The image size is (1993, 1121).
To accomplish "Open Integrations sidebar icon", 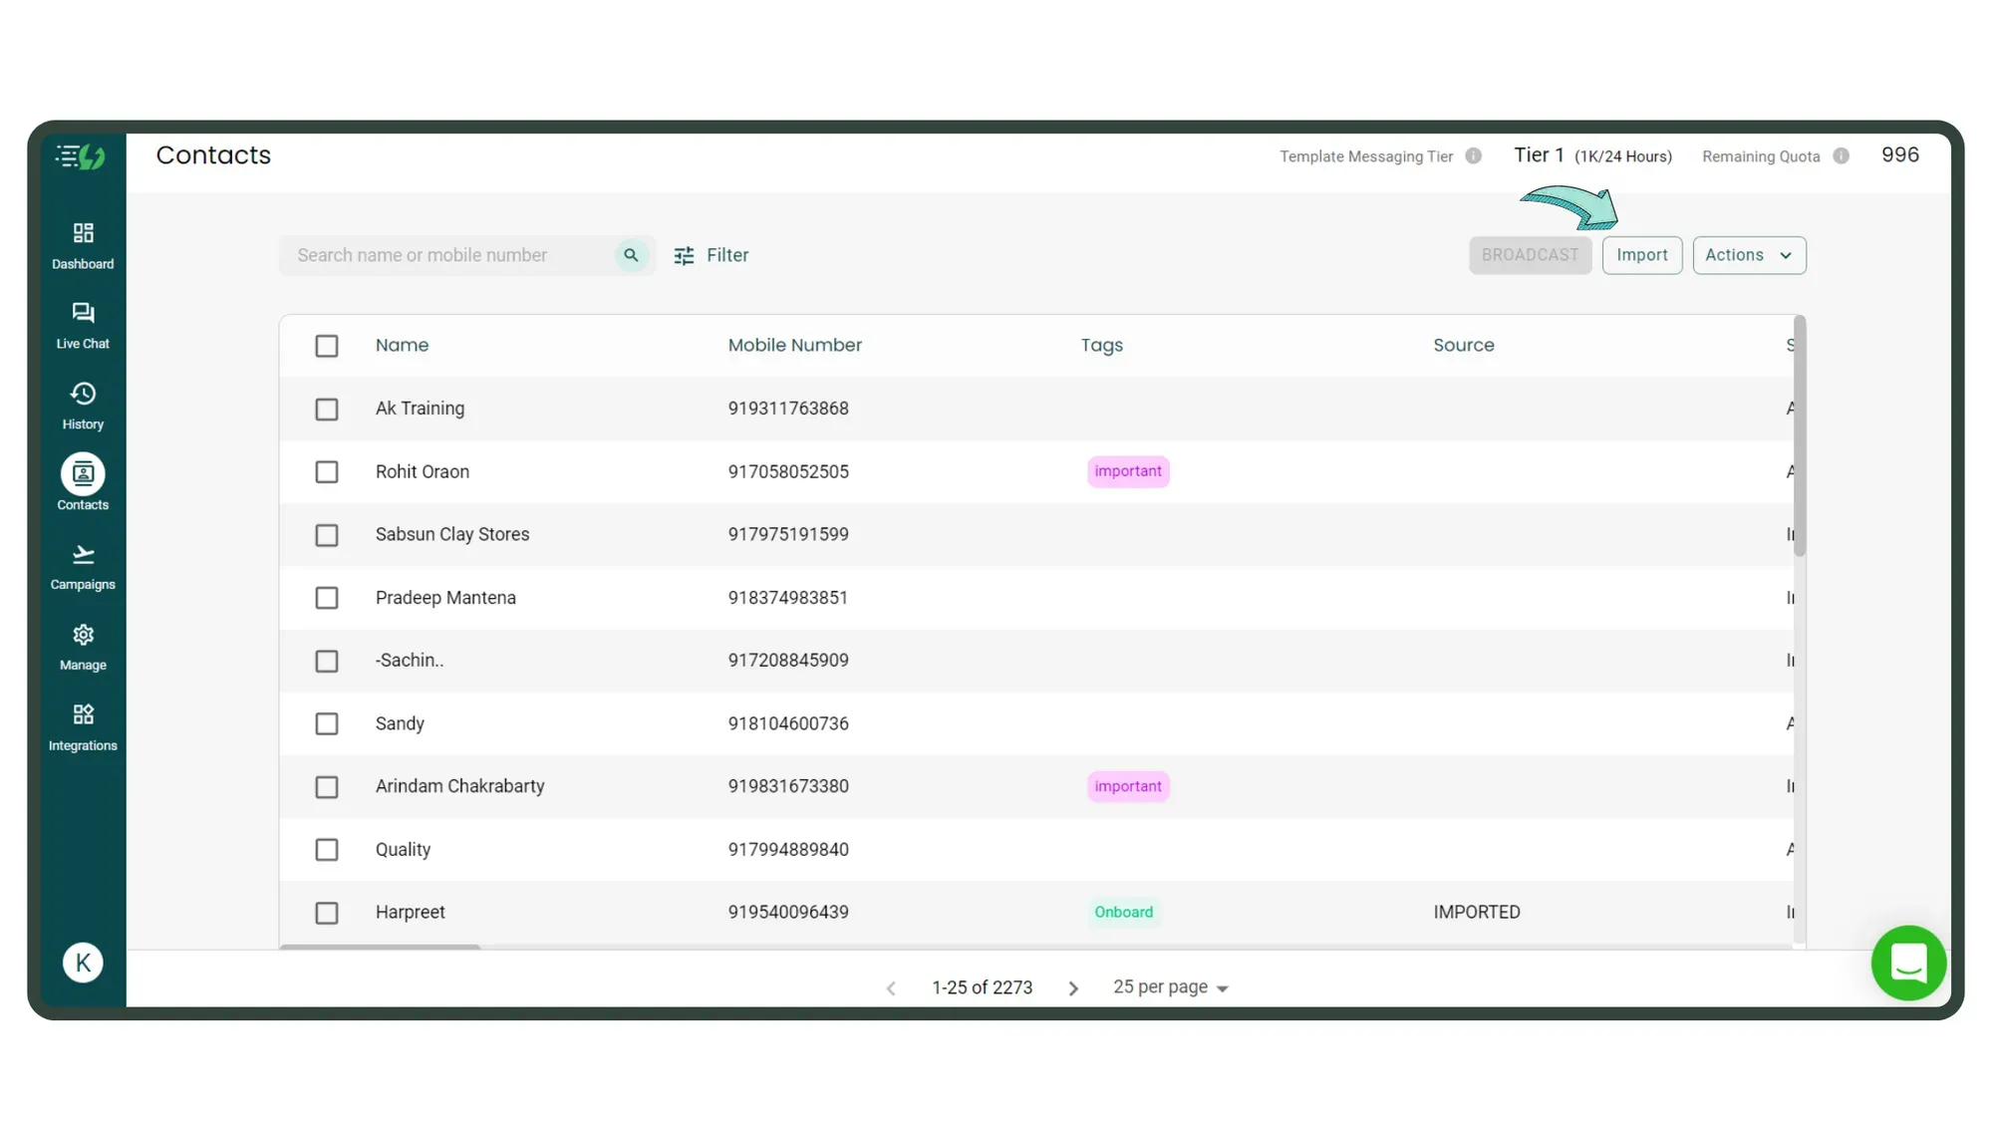I will [83, 715].
